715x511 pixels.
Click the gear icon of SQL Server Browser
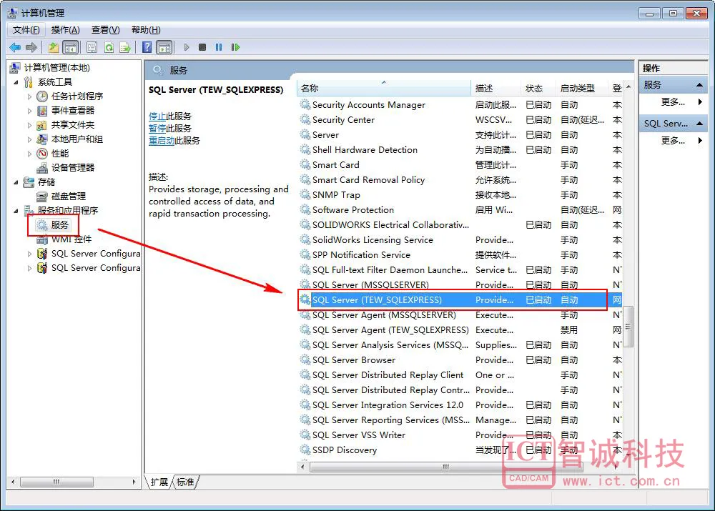pyautogui.click(x=305, y=360)
